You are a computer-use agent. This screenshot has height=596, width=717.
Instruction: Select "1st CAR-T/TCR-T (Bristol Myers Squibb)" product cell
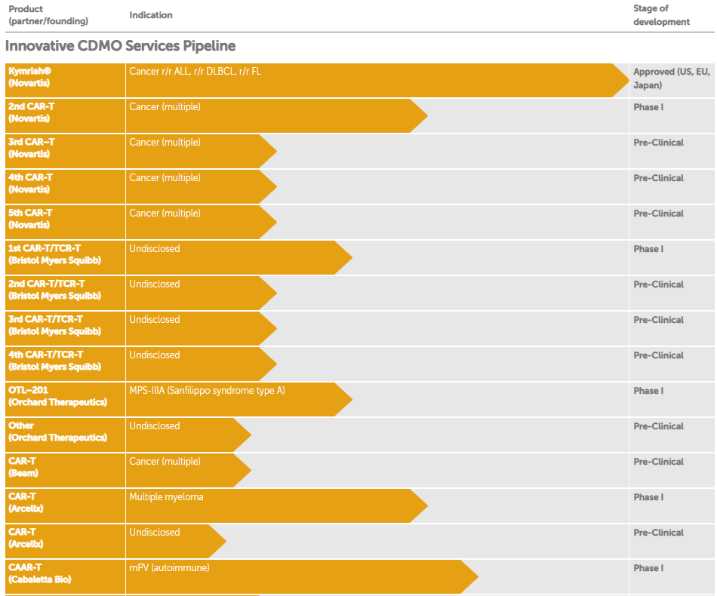coord(66,258)
